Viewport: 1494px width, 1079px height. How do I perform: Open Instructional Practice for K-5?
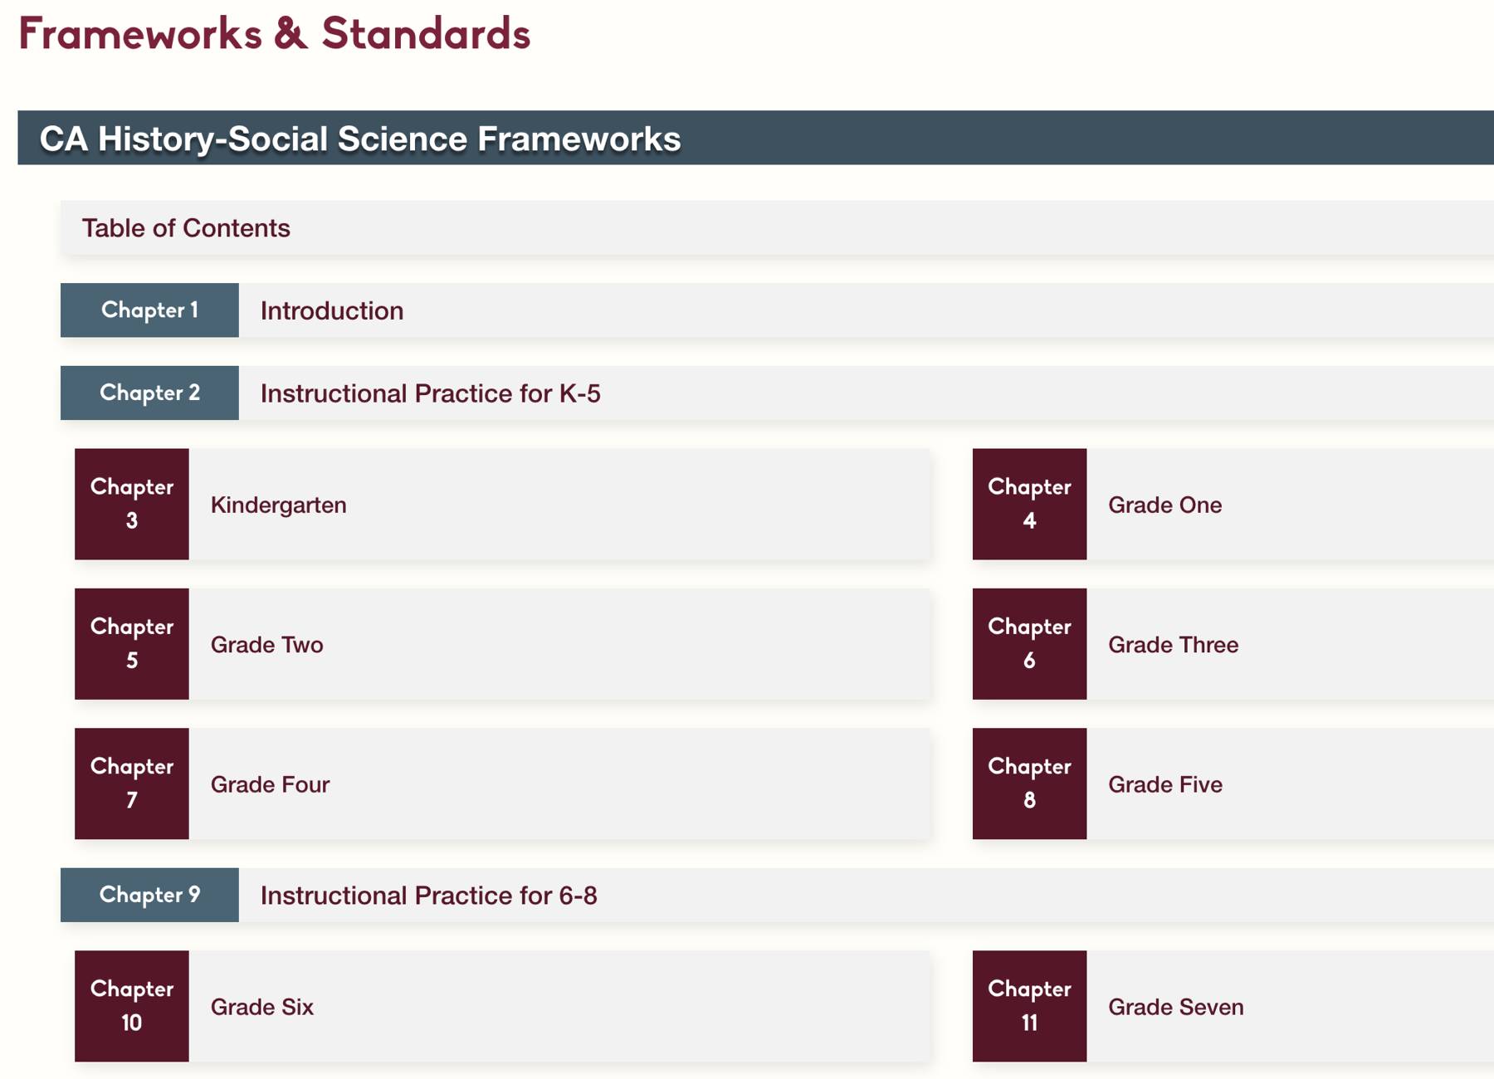coord(430,393)
